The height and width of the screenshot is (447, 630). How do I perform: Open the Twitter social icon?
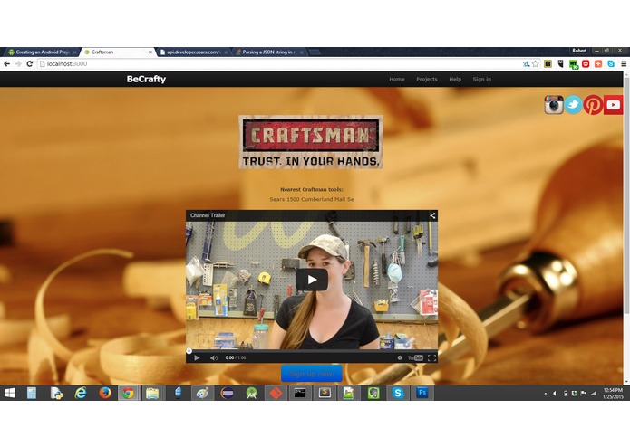(x=574, y=105)
